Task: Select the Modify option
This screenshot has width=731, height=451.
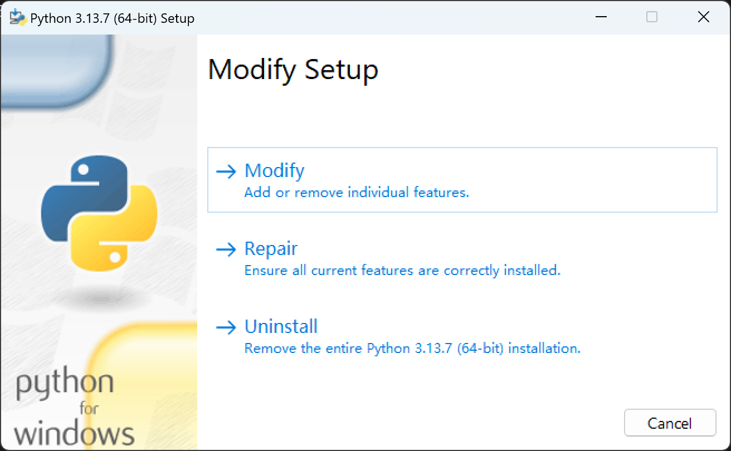Action: click(x=274, y=170)
